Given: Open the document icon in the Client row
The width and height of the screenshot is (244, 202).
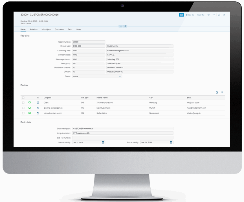Looking at the screenshot, I should [38, 102].
